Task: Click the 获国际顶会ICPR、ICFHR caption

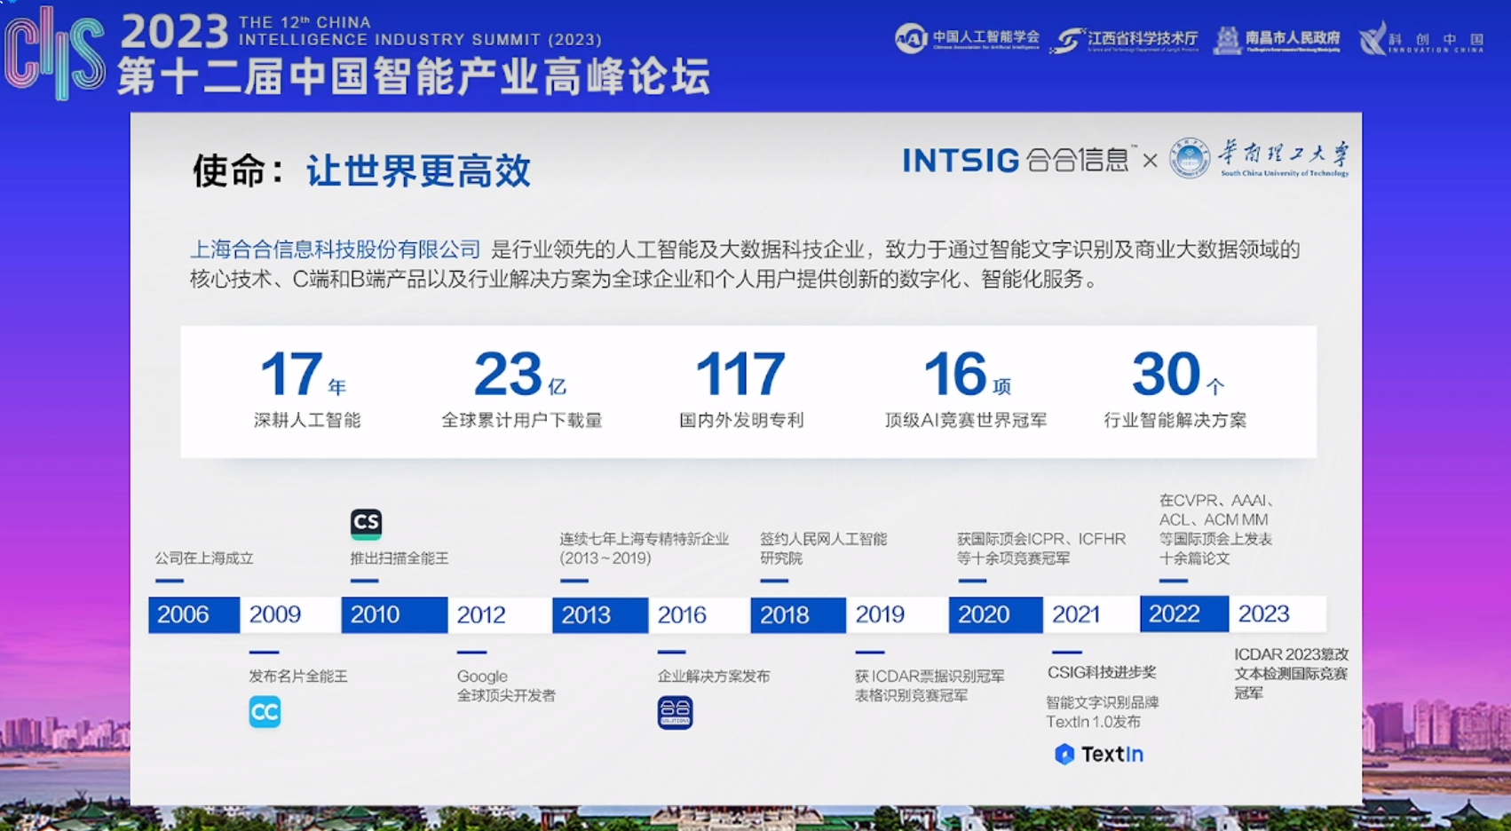Action: [x=1041, y=549]
